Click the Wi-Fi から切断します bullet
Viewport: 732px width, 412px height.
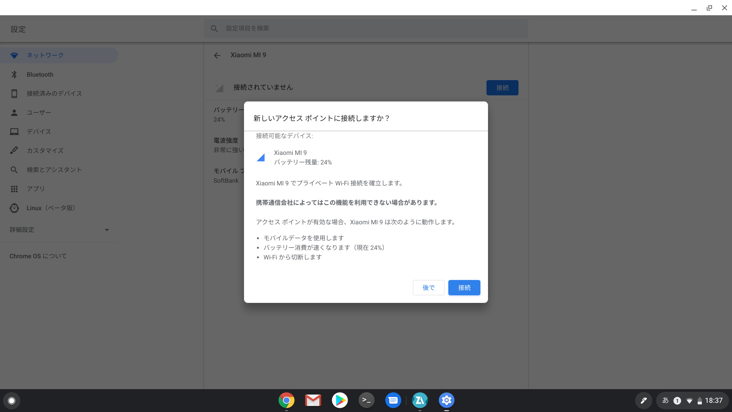(x=292, y=257)
